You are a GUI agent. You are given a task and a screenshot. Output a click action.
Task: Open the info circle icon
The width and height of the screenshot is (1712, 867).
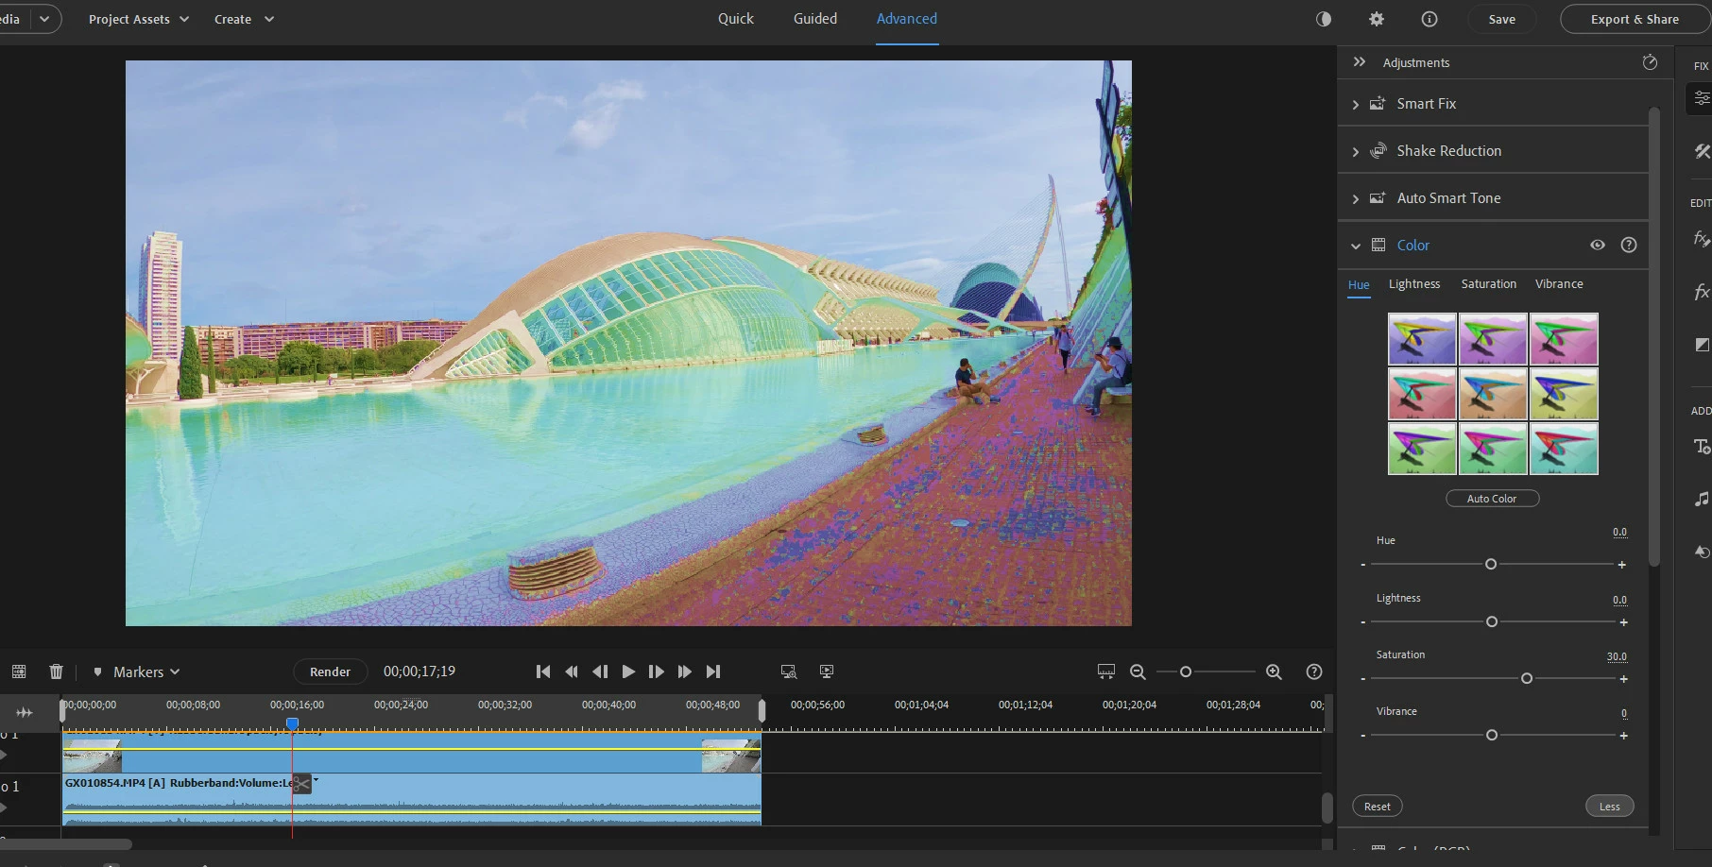pos(1430,19)
